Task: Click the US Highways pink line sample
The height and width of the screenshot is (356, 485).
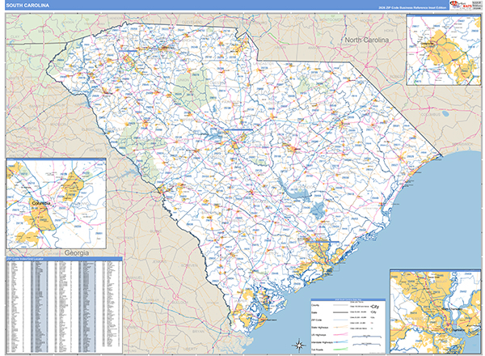Action: 340,335
